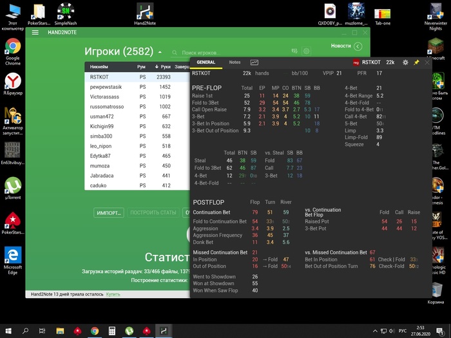Open Google Chrome desktop shortcut
This screenshot has height=338, width=451.
[13, 52]
